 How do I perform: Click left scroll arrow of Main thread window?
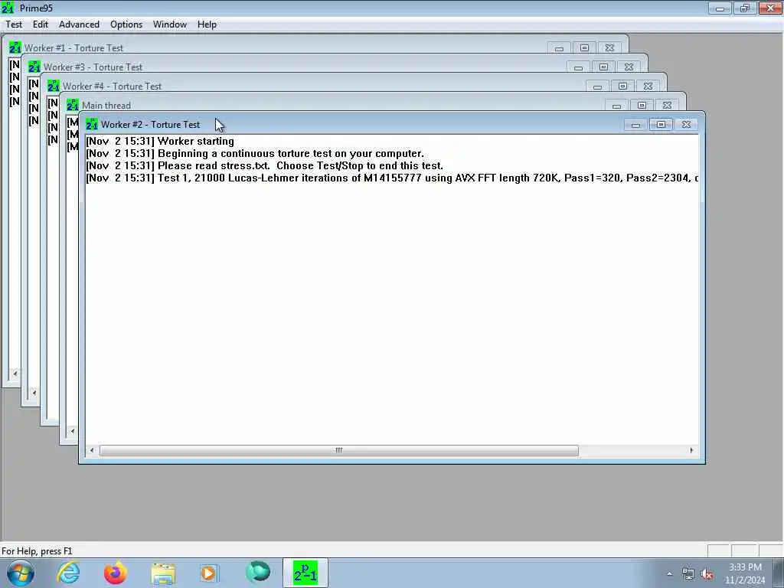coord(73,431)
